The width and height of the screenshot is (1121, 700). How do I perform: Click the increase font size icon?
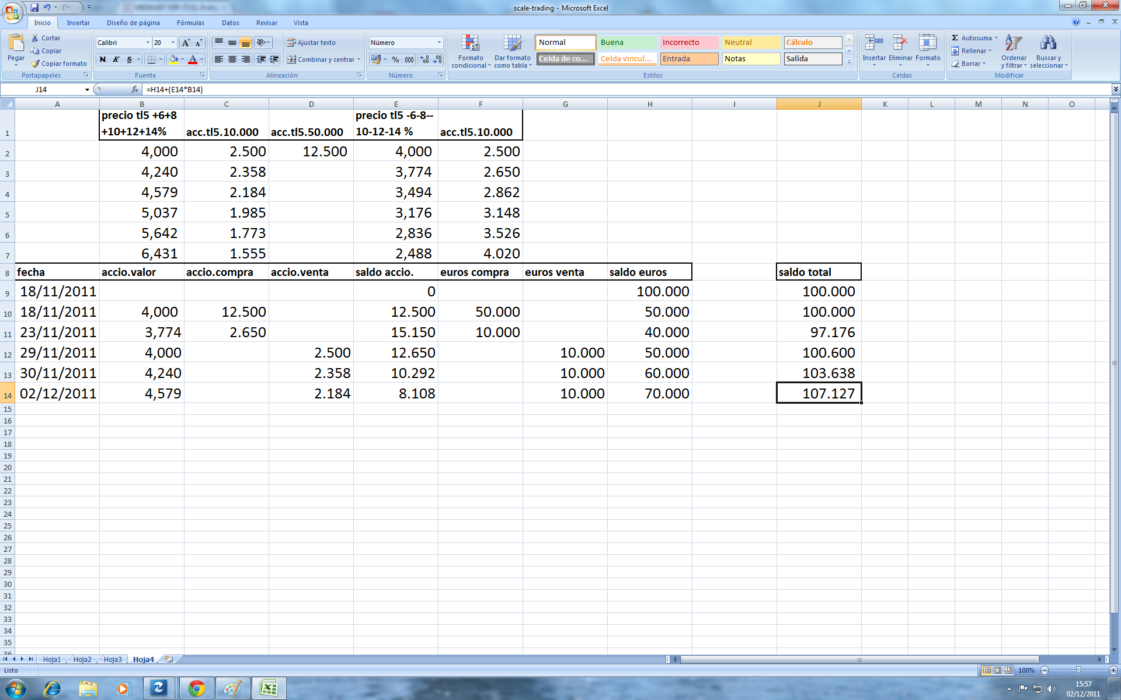click(x=186, y=43)
